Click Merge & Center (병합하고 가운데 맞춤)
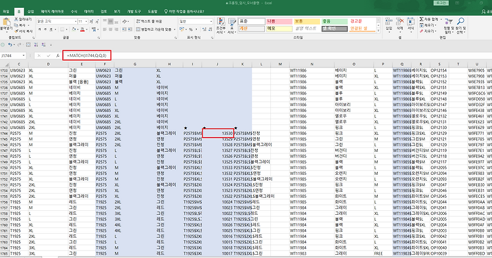Viewport: 492px width, 258px height. (154, 29)
